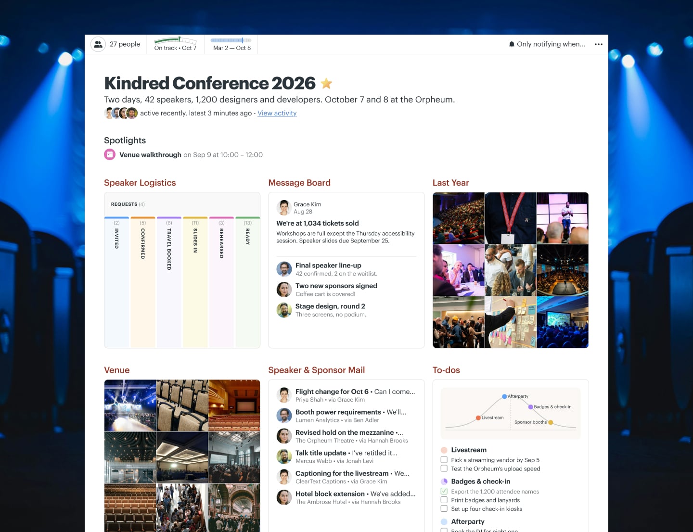Open the Invited column in Speaker Logistics
The width and height of the screenshot is (693, 532).
coord(116,282)
